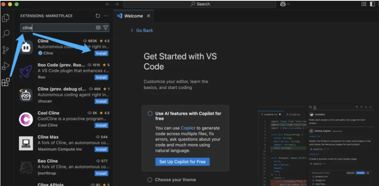Open the Customize Layout icon
The height and width of the screenshot is (186, 379).
click(x=364, y=4)
